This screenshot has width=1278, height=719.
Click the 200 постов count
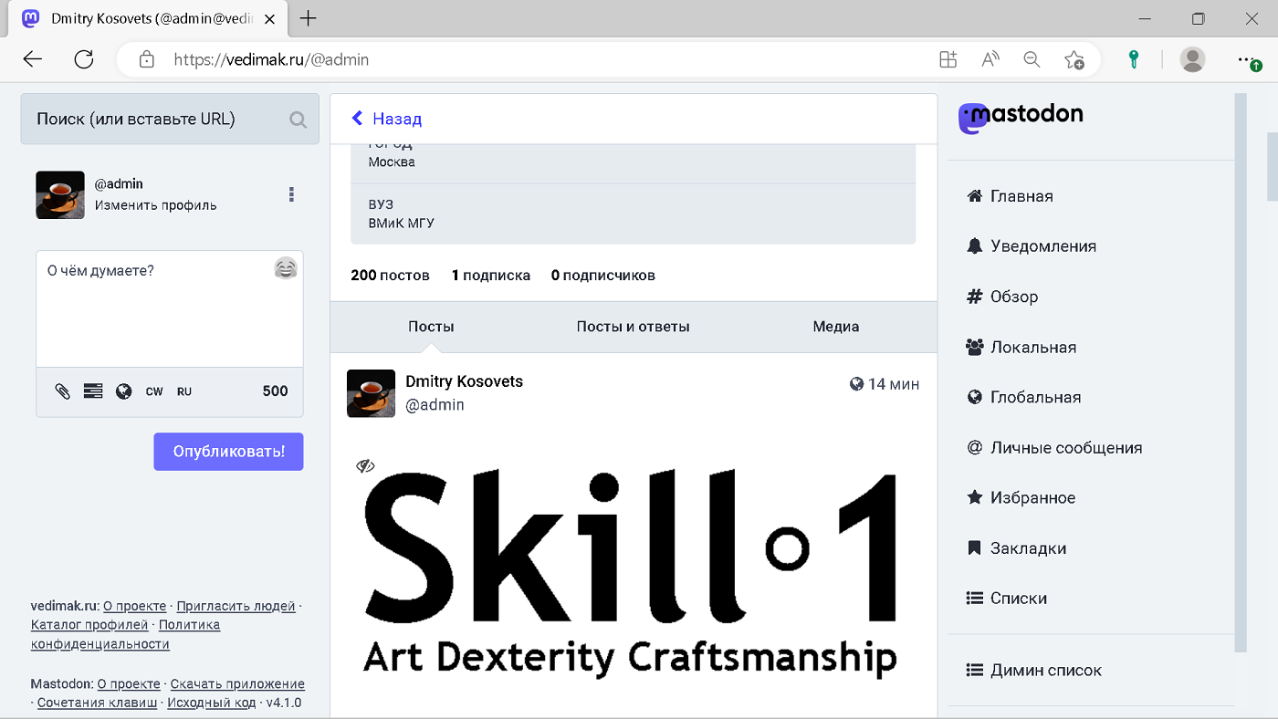pyautogui.click(x=390, y=276)
